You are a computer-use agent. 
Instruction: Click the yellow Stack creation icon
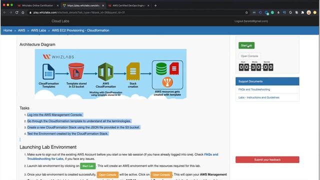tap(133, 71)
